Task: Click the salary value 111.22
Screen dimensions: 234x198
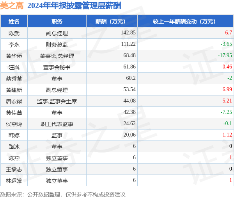Action: pos(128,44)
